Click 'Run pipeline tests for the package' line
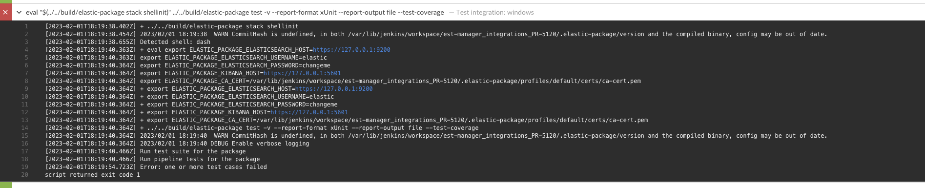Viewport: 925px width, 188px height. tap(200, 159)
